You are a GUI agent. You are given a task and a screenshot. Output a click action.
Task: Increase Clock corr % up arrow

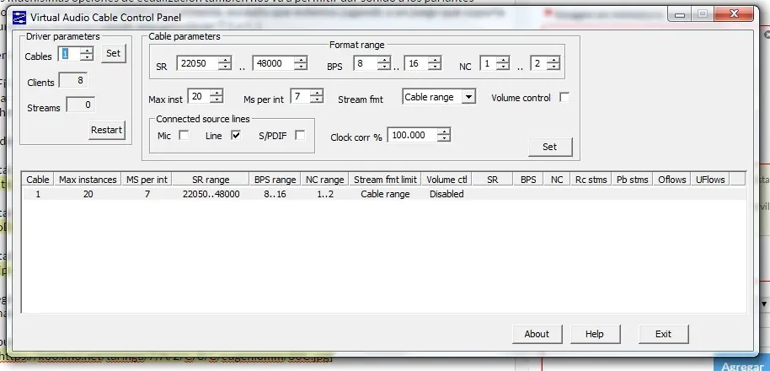(444, 132)
